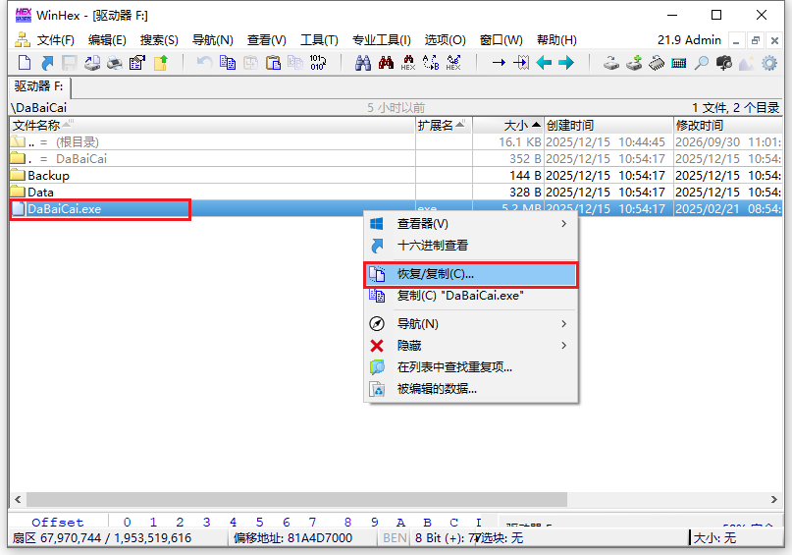This screenshot has height=555, width=792.
Task: Click the Back cyan left arrow icon
Action: tap(544, 63)
